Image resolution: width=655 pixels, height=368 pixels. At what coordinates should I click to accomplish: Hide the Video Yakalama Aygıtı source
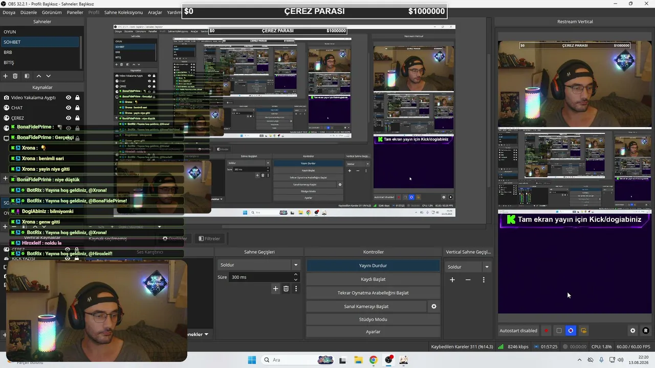[68, 98]
